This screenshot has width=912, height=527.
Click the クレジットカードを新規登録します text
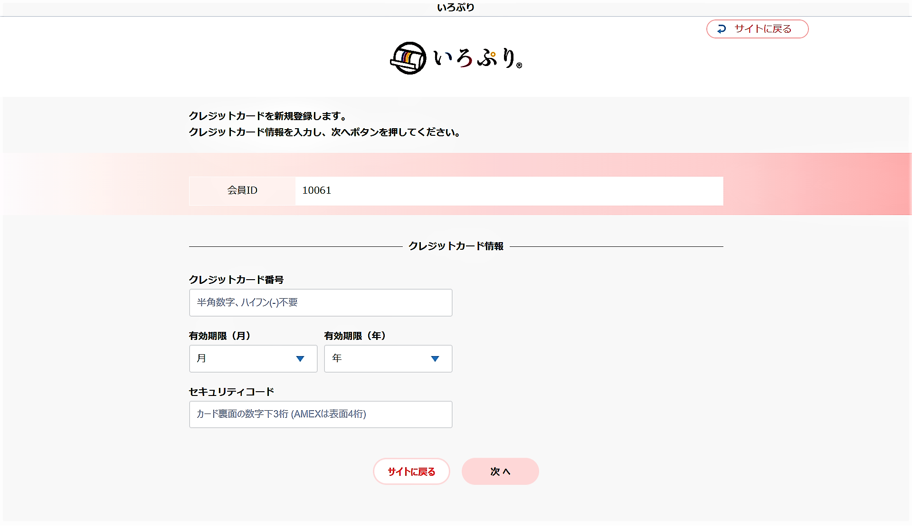267,116
